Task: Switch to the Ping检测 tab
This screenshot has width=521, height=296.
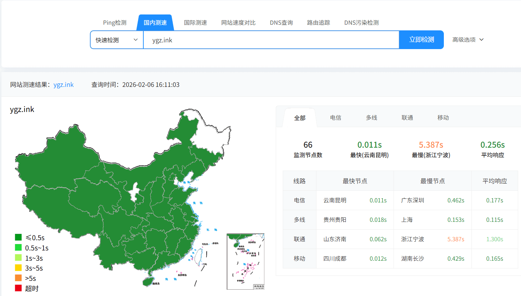Action: click(115, 23)
